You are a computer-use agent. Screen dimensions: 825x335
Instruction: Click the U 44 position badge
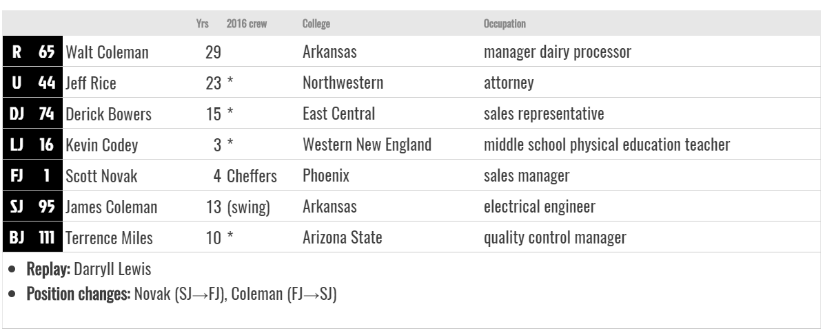pos(32,83)
